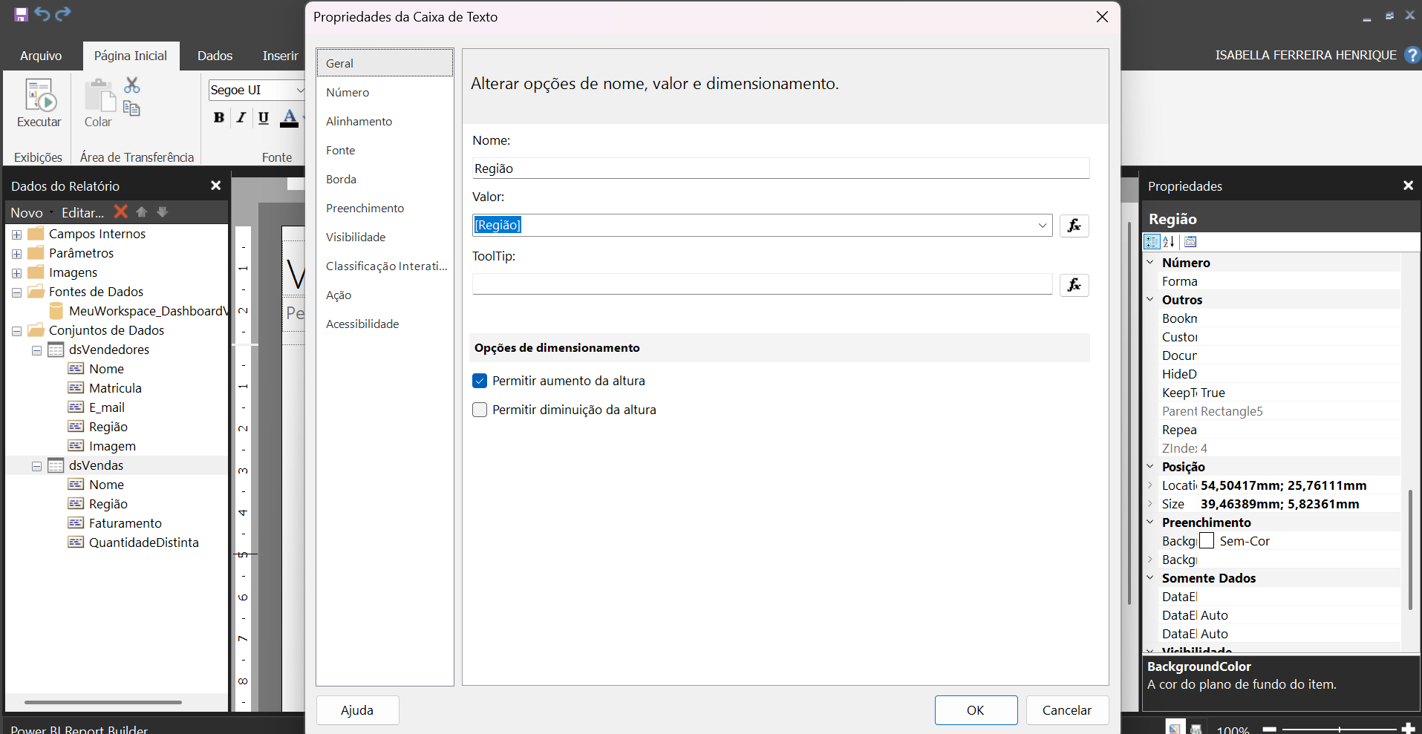Expand the Campos Internos folder
Screen dimensions: 1422x734
tap(16, 235)
